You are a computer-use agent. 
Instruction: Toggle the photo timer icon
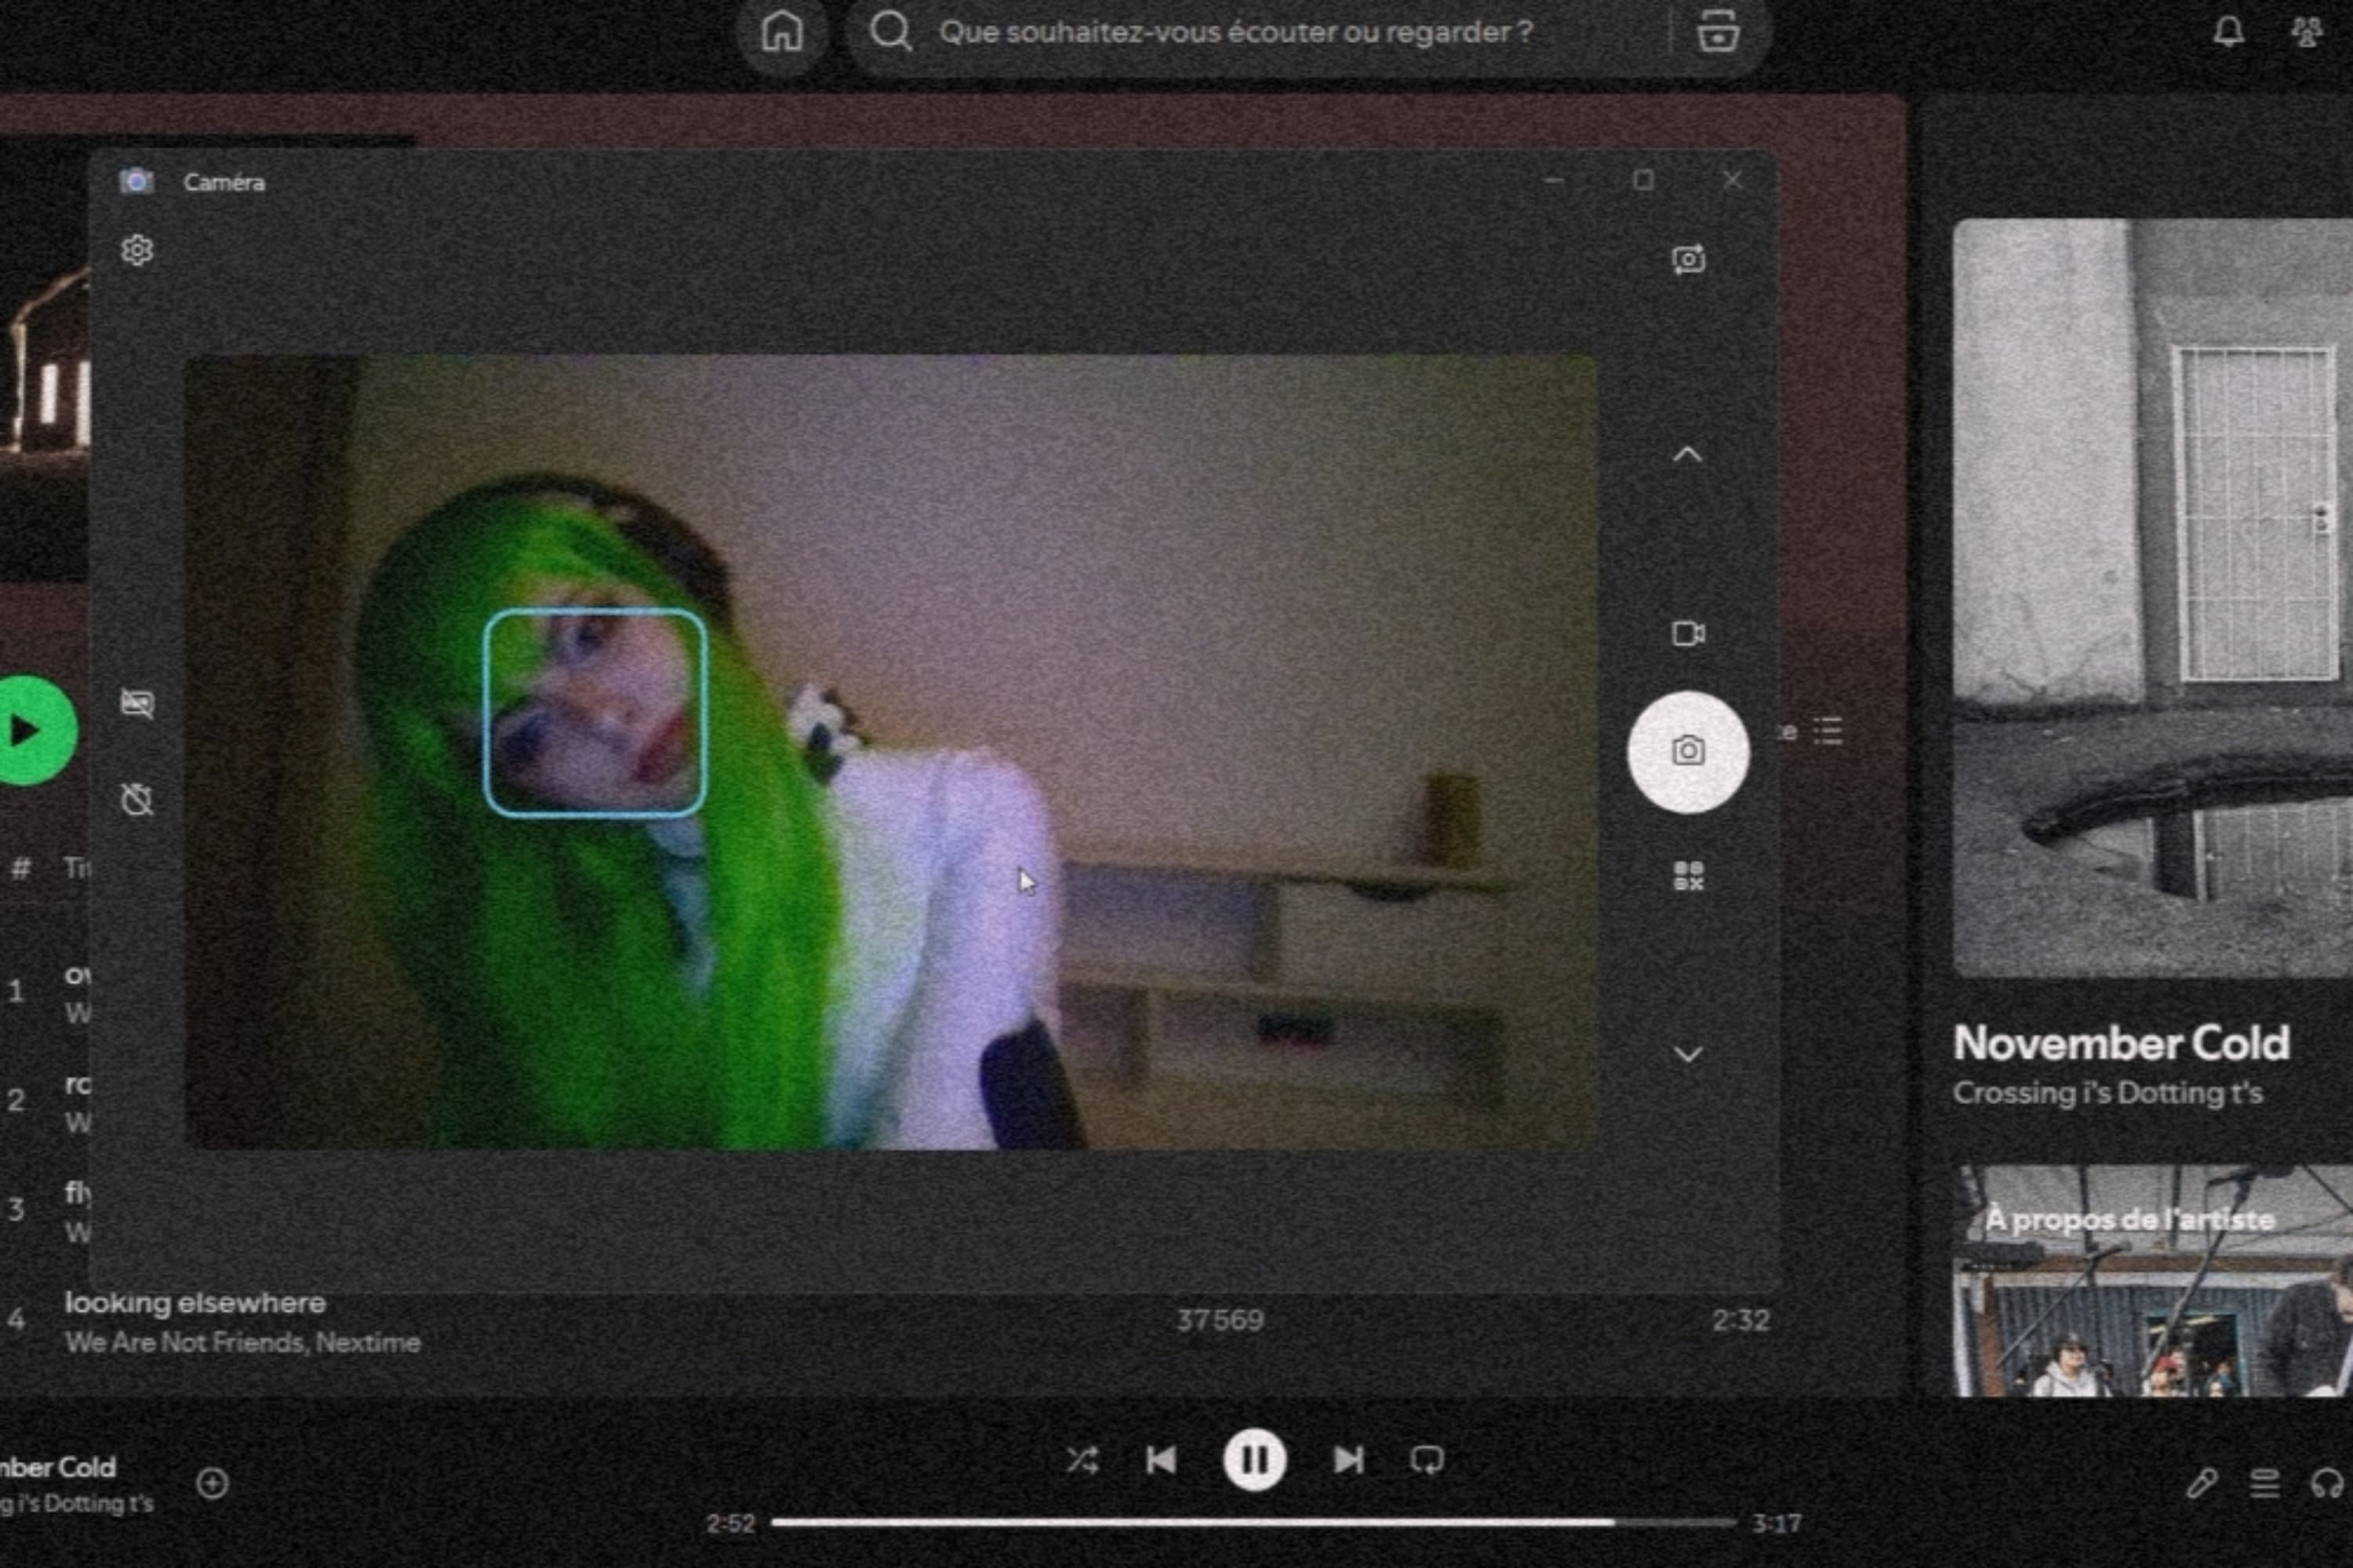point(137,799)
